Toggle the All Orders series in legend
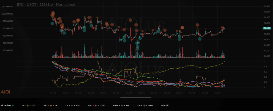 [x=6, y=105]
